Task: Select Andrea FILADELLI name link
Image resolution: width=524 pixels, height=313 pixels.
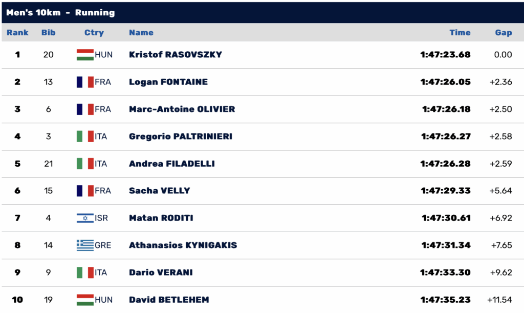Action: pyautogui.click(x=172, y=164)
